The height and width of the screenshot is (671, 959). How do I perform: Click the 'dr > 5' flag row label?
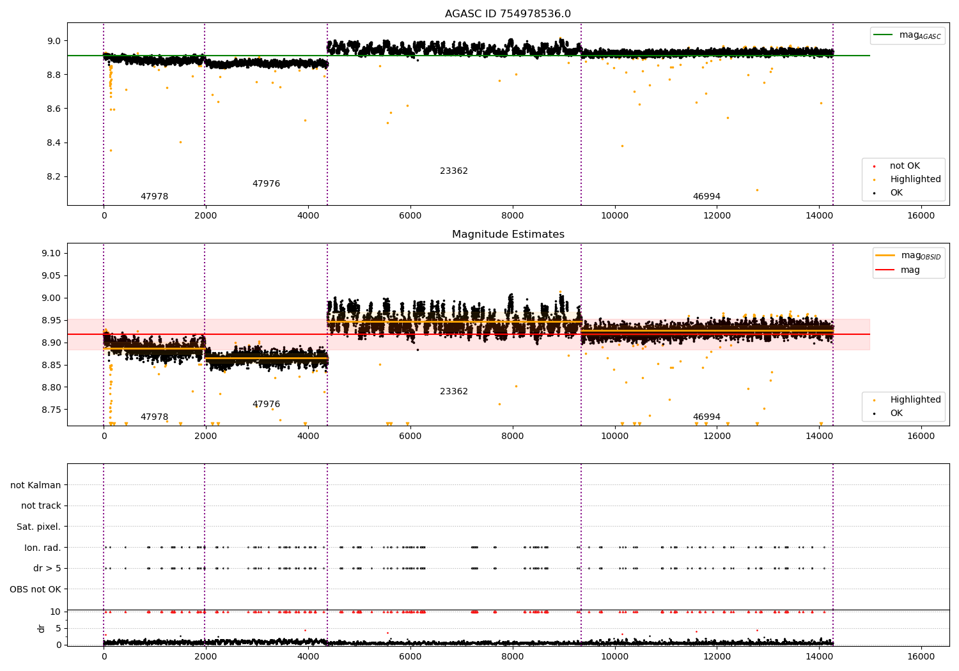(47, 568)
